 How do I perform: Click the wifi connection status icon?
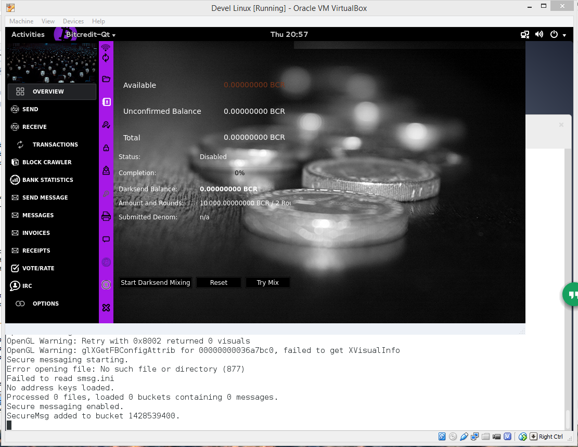[106, 47]
